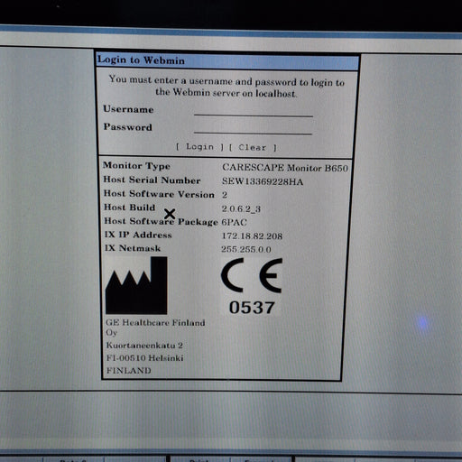Click the 'IX Netmask' label
The width and height of the screenshot is (462, 462).
click(x=133, y=248)
